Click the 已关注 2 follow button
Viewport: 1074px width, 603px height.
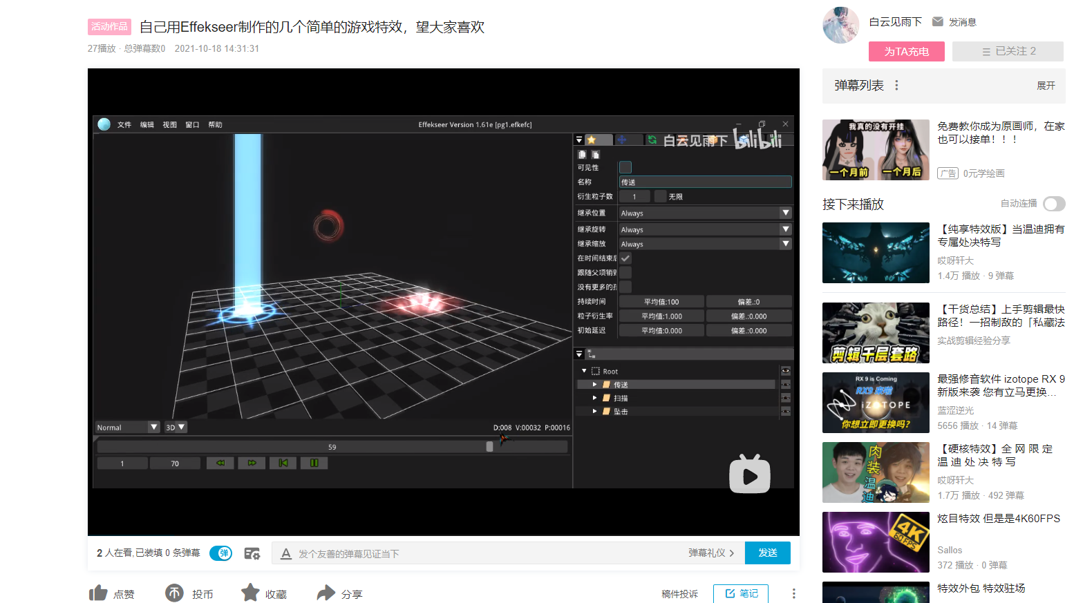(x=1008, y=52)
